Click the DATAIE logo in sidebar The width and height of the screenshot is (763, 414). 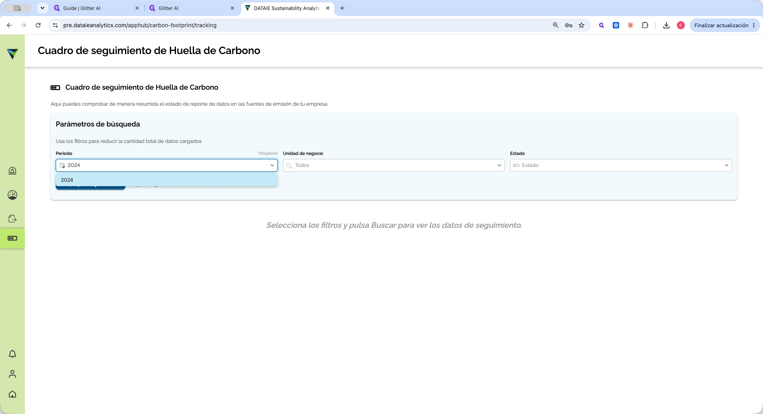pos(12,54)
